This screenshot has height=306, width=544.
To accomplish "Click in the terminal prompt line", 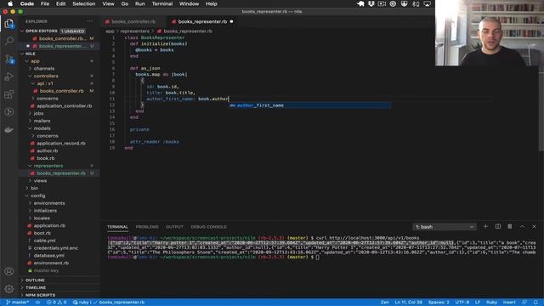I will click(322, 257).
